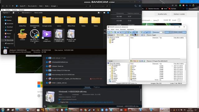Image resolution: width=199 pixels, height=112 pixels.
Task: Click the Explorer search field
Action: tap(101, 6)
